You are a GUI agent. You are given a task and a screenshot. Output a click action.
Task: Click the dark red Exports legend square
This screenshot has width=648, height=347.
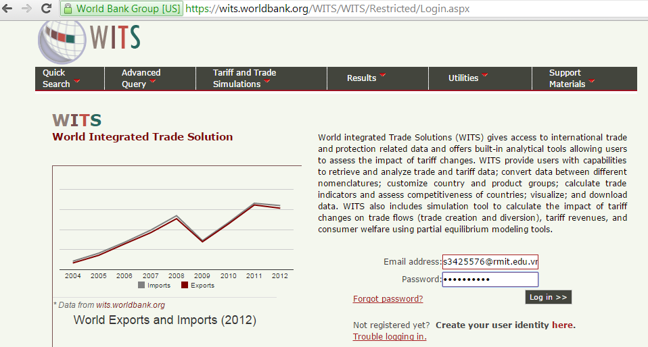pyautogui.click(x=185, y=286)
